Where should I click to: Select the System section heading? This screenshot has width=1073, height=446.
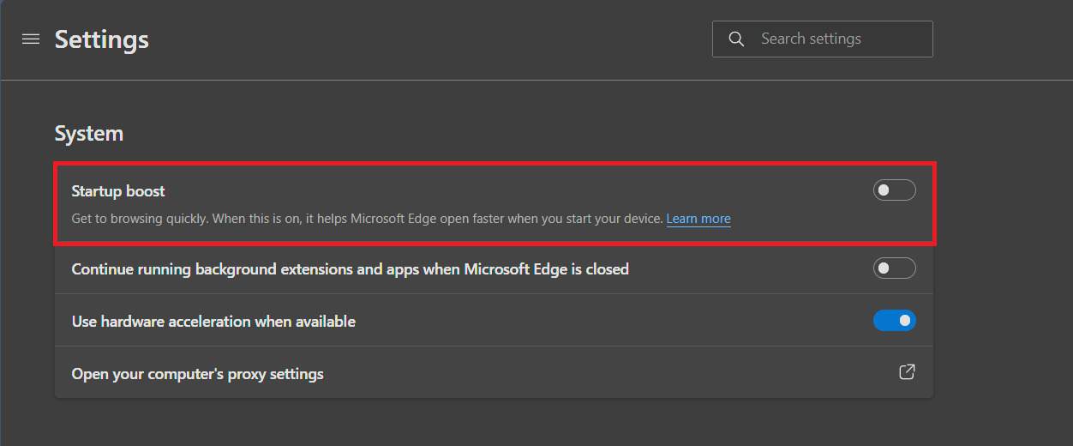click(88, 134)
